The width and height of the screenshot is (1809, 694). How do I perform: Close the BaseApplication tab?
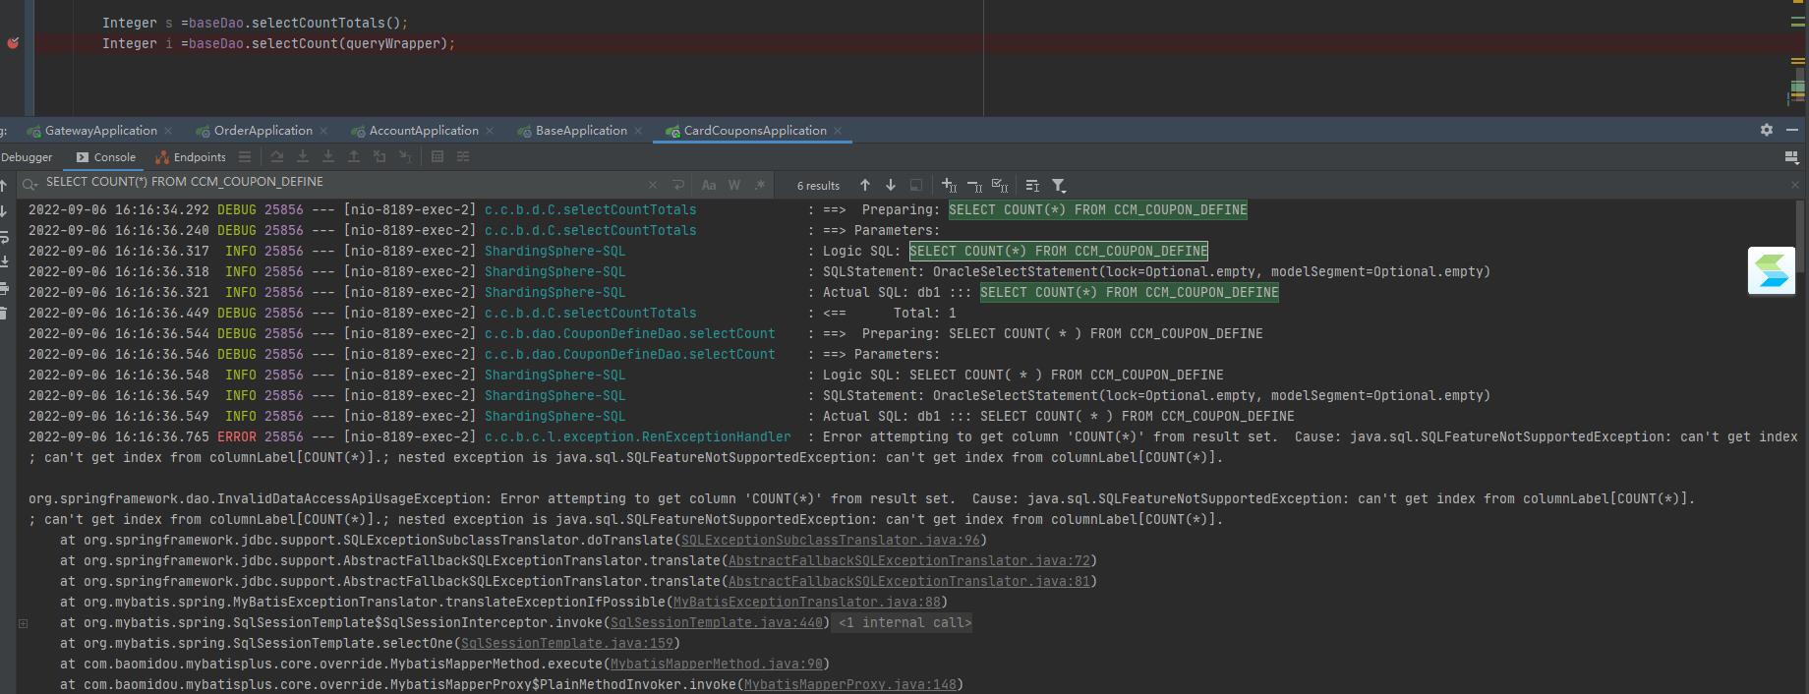pyautogui.click(x=638, y=131)
